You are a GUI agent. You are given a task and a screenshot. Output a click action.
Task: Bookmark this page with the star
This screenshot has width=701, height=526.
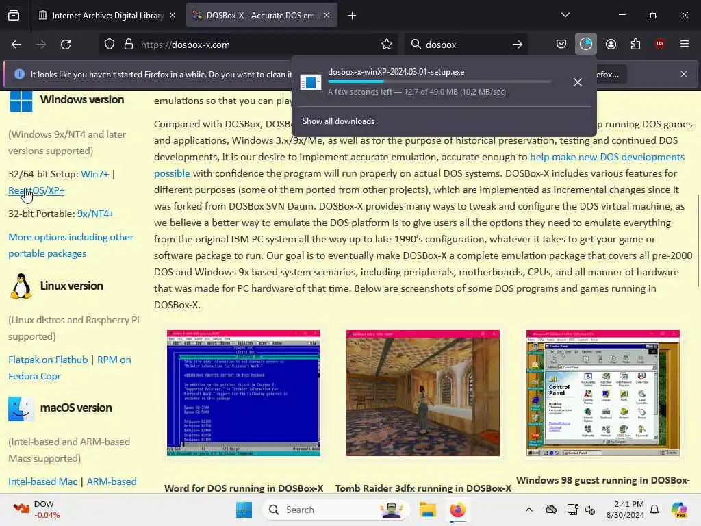tap(387, 45)
